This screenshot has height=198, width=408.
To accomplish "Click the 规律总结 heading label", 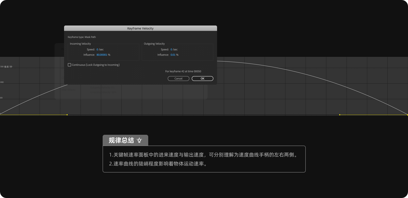I will point(121,140).
